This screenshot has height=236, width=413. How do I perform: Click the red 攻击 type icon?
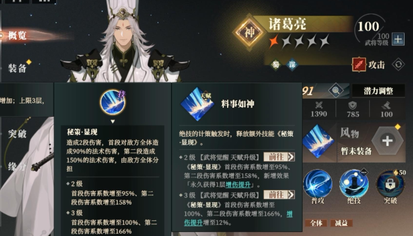tap(359, 64)
